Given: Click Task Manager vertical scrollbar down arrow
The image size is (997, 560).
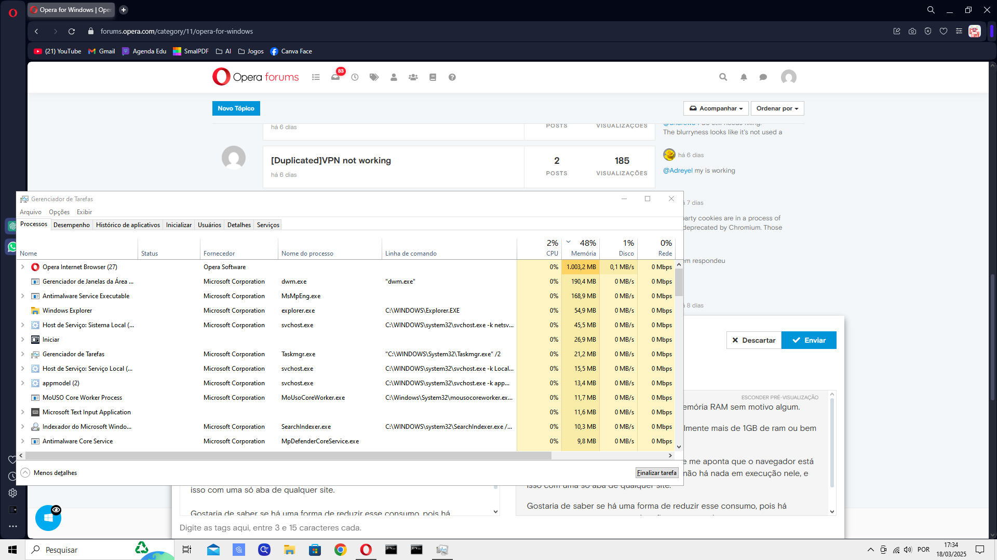Looking at the screenshot, I should click(679, 446).
